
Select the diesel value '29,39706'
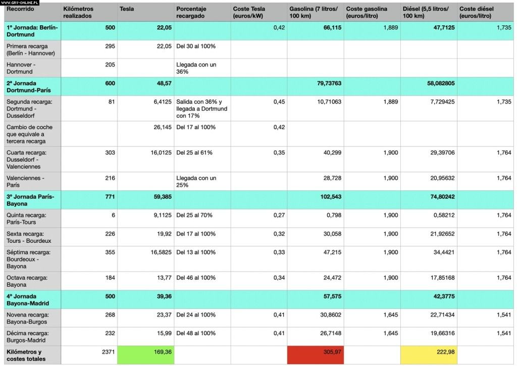[442, 152]
